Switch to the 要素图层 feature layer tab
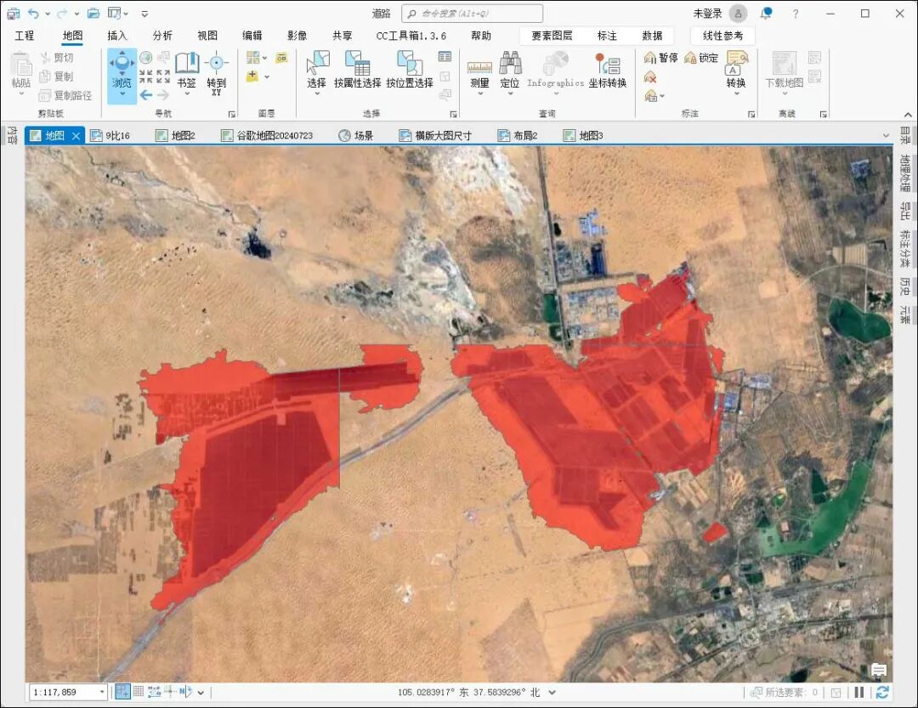This screenshot has height=708, width=918. [x=552, y=36]
